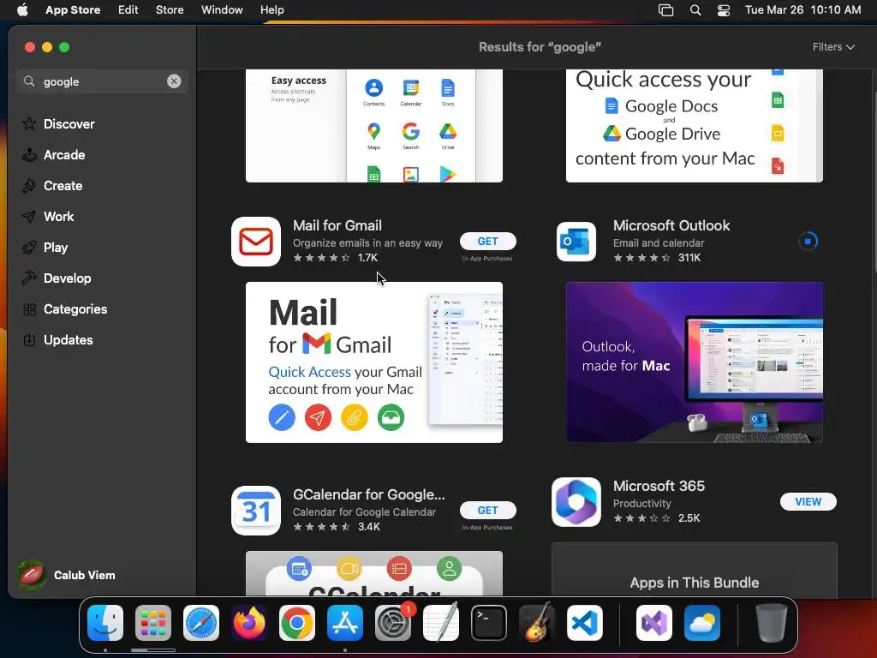Open Control Center in menu bar

(x=724, y=10)
